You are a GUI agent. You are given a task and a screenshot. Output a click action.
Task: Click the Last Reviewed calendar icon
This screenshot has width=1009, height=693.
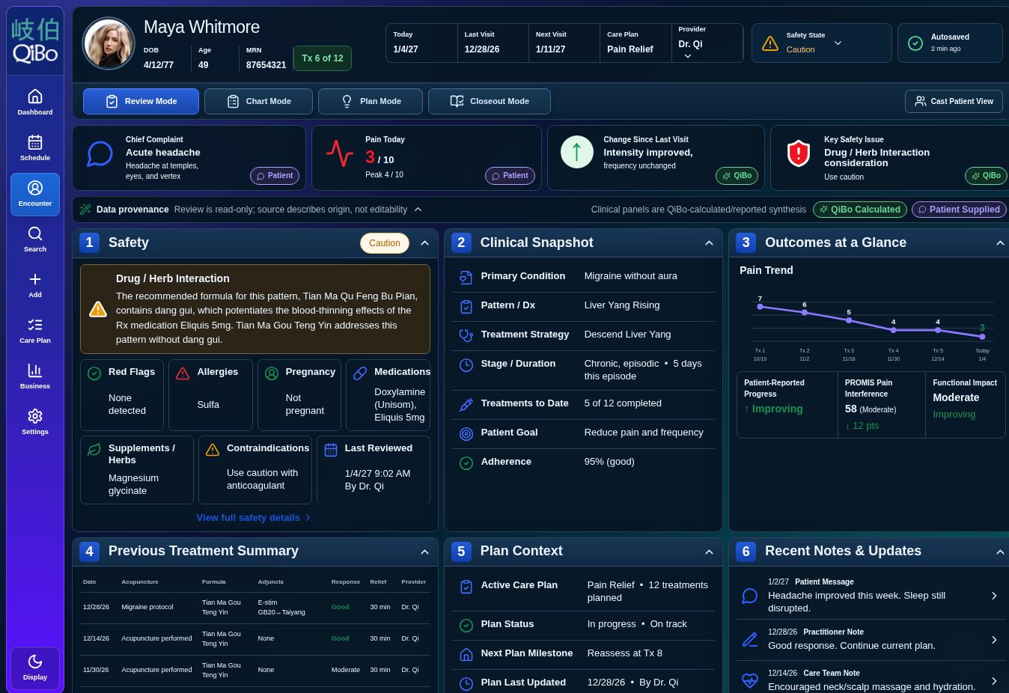pos(331,450)
